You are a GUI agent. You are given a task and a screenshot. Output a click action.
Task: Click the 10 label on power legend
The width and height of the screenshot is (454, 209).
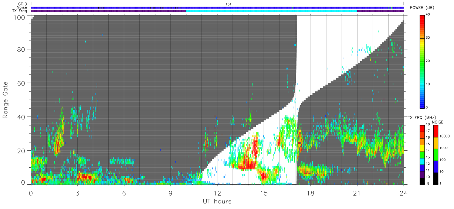coord(428,84)
